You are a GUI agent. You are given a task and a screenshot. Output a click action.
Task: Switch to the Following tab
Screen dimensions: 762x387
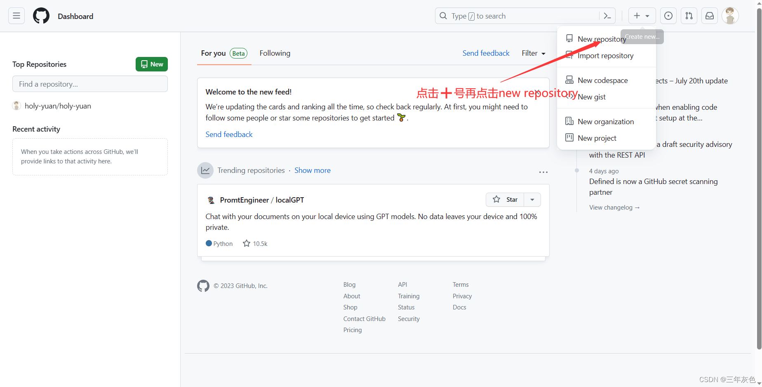point(275,53)
